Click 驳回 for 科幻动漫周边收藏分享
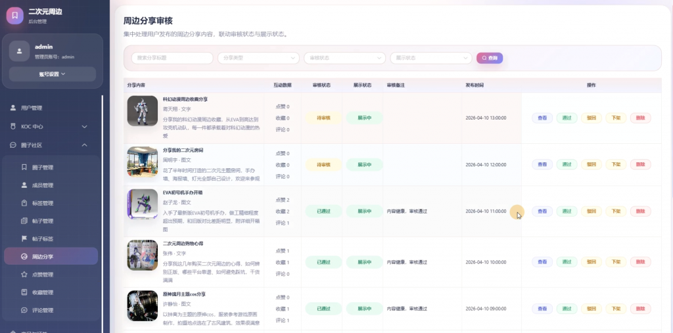Screen dimensions: 673x333 591,118
